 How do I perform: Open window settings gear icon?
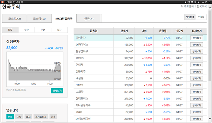[195, 2]
